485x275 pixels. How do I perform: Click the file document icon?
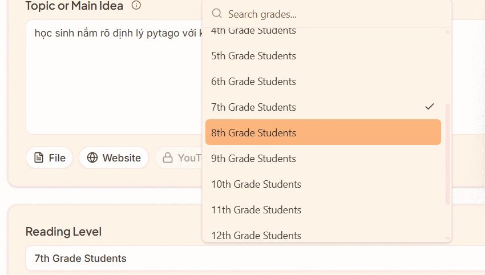pyautogui.click(x=39, y=158)
